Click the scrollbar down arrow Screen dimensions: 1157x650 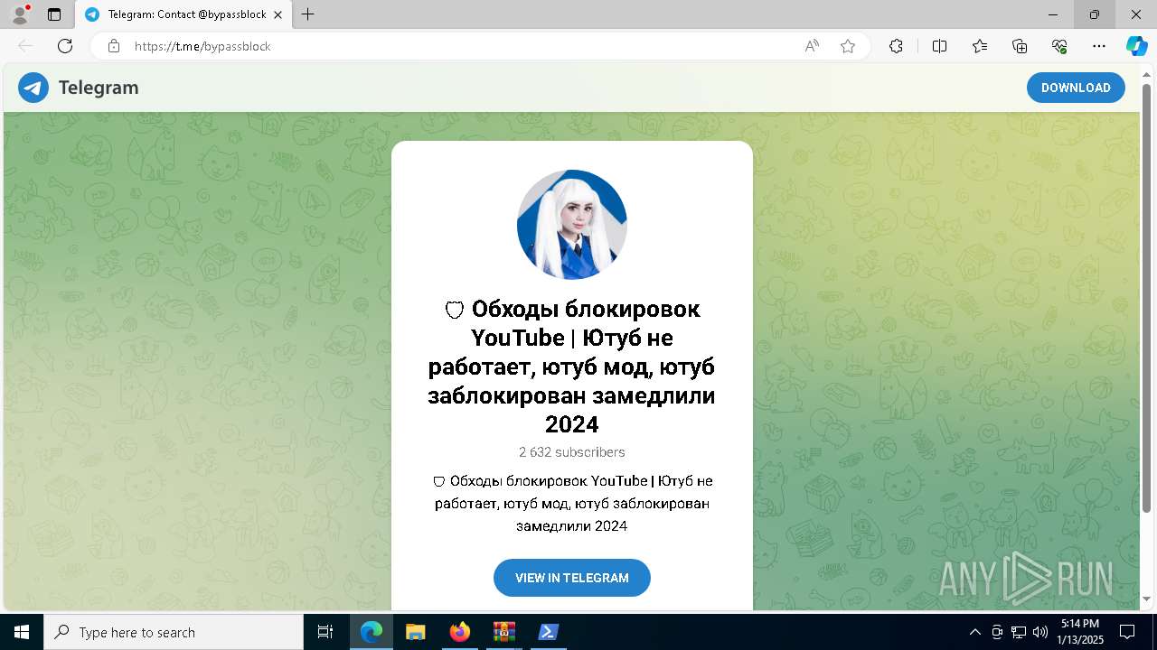[1147, 599]
